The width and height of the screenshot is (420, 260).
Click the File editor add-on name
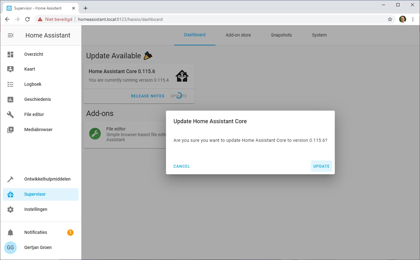(116, 129)
